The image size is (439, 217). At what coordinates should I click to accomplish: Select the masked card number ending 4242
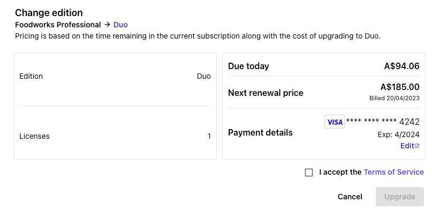383,122
